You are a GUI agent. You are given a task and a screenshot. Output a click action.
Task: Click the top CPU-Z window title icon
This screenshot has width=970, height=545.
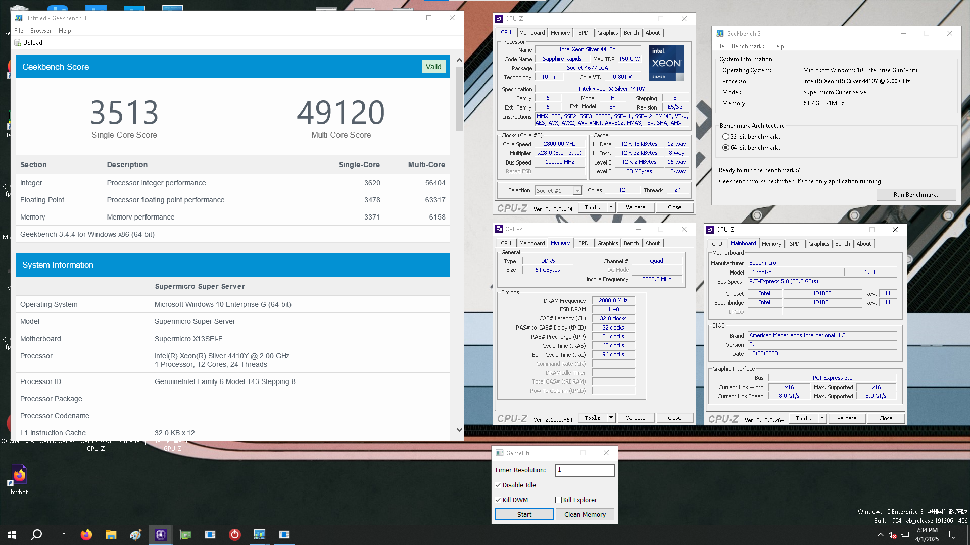[x=499, y=19]
